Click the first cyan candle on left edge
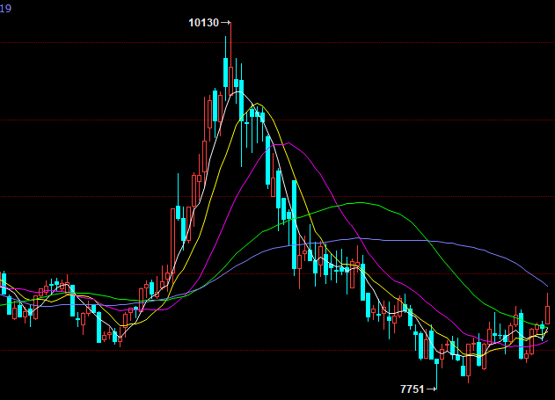Viewport: 555px width, 400px height. (x=4, y=284)
